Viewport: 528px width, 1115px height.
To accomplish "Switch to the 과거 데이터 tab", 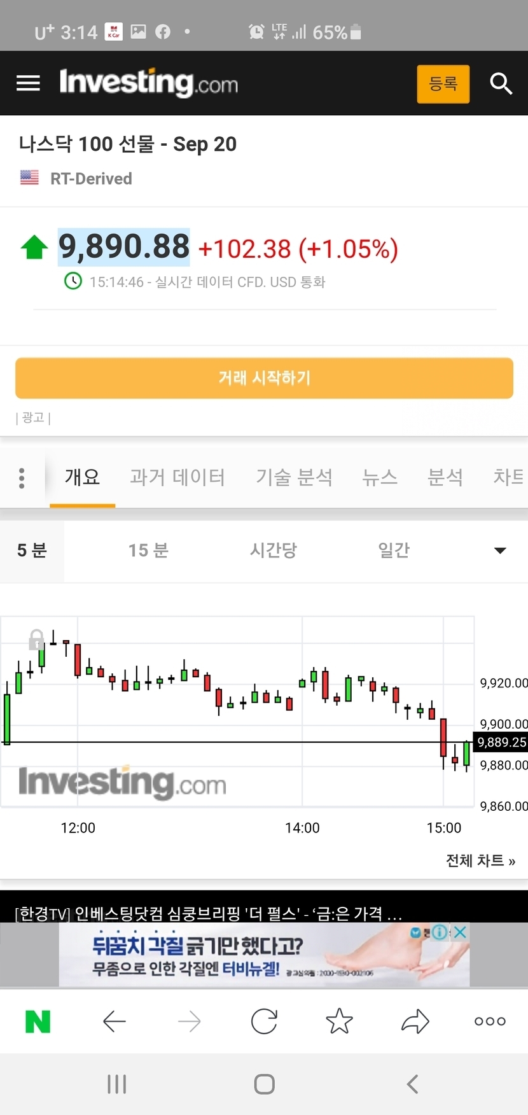I will tap(177, 477).
